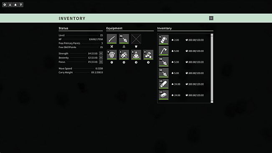The image size is (272, 153).
Task: Select the grenade quick slot
Action: (x=112, y=55)
